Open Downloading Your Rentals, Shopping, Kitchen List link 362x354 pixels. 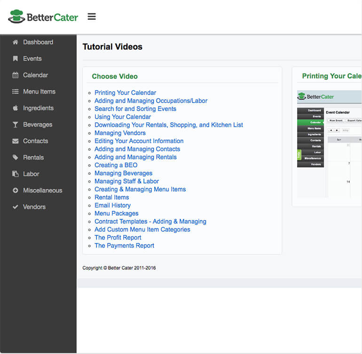[x=168, y=125]
